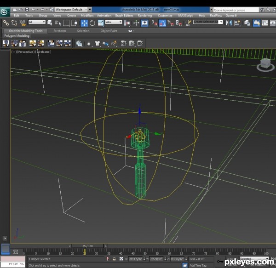This screenshot has height=268, width=276.
Task: Open the selection filter 'All' dropdown
Action: tap(37, 22)
